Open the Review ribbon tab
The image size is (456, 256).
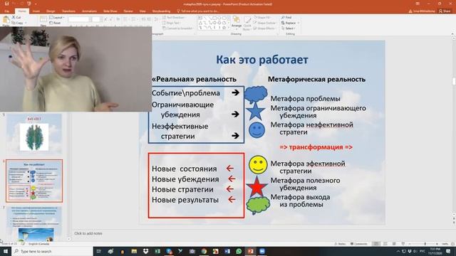point(128,11)
